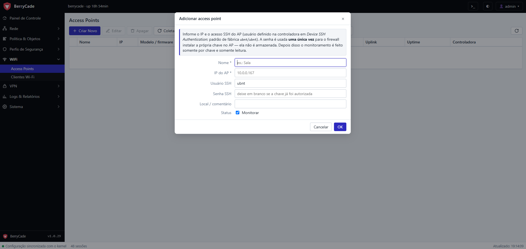Select Access Points submenu item
526x249 pixels.
coord(32,69)
